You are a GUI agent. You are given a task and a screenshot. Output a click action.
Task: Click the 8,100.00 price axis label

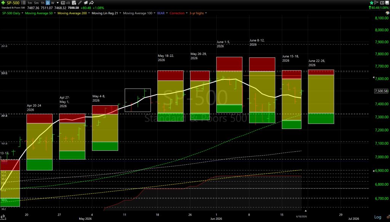pos(382,18)
